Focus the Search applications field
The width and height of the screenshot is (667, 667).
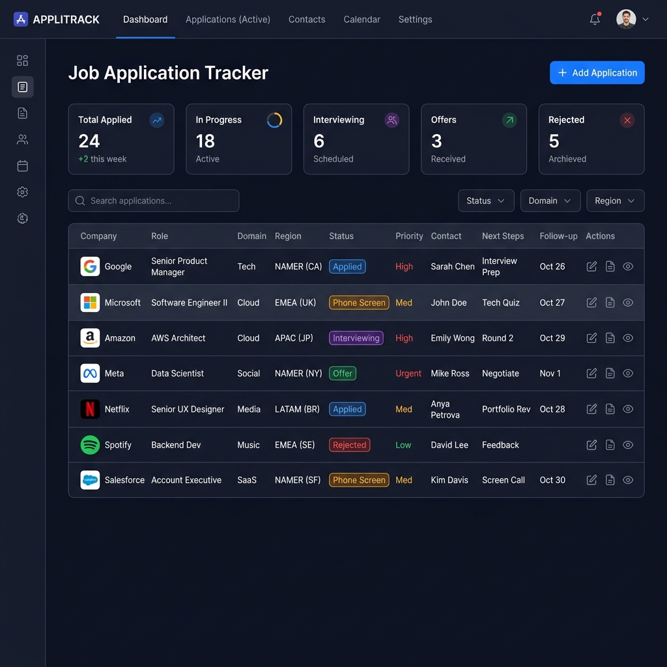(x=154, y=201)
